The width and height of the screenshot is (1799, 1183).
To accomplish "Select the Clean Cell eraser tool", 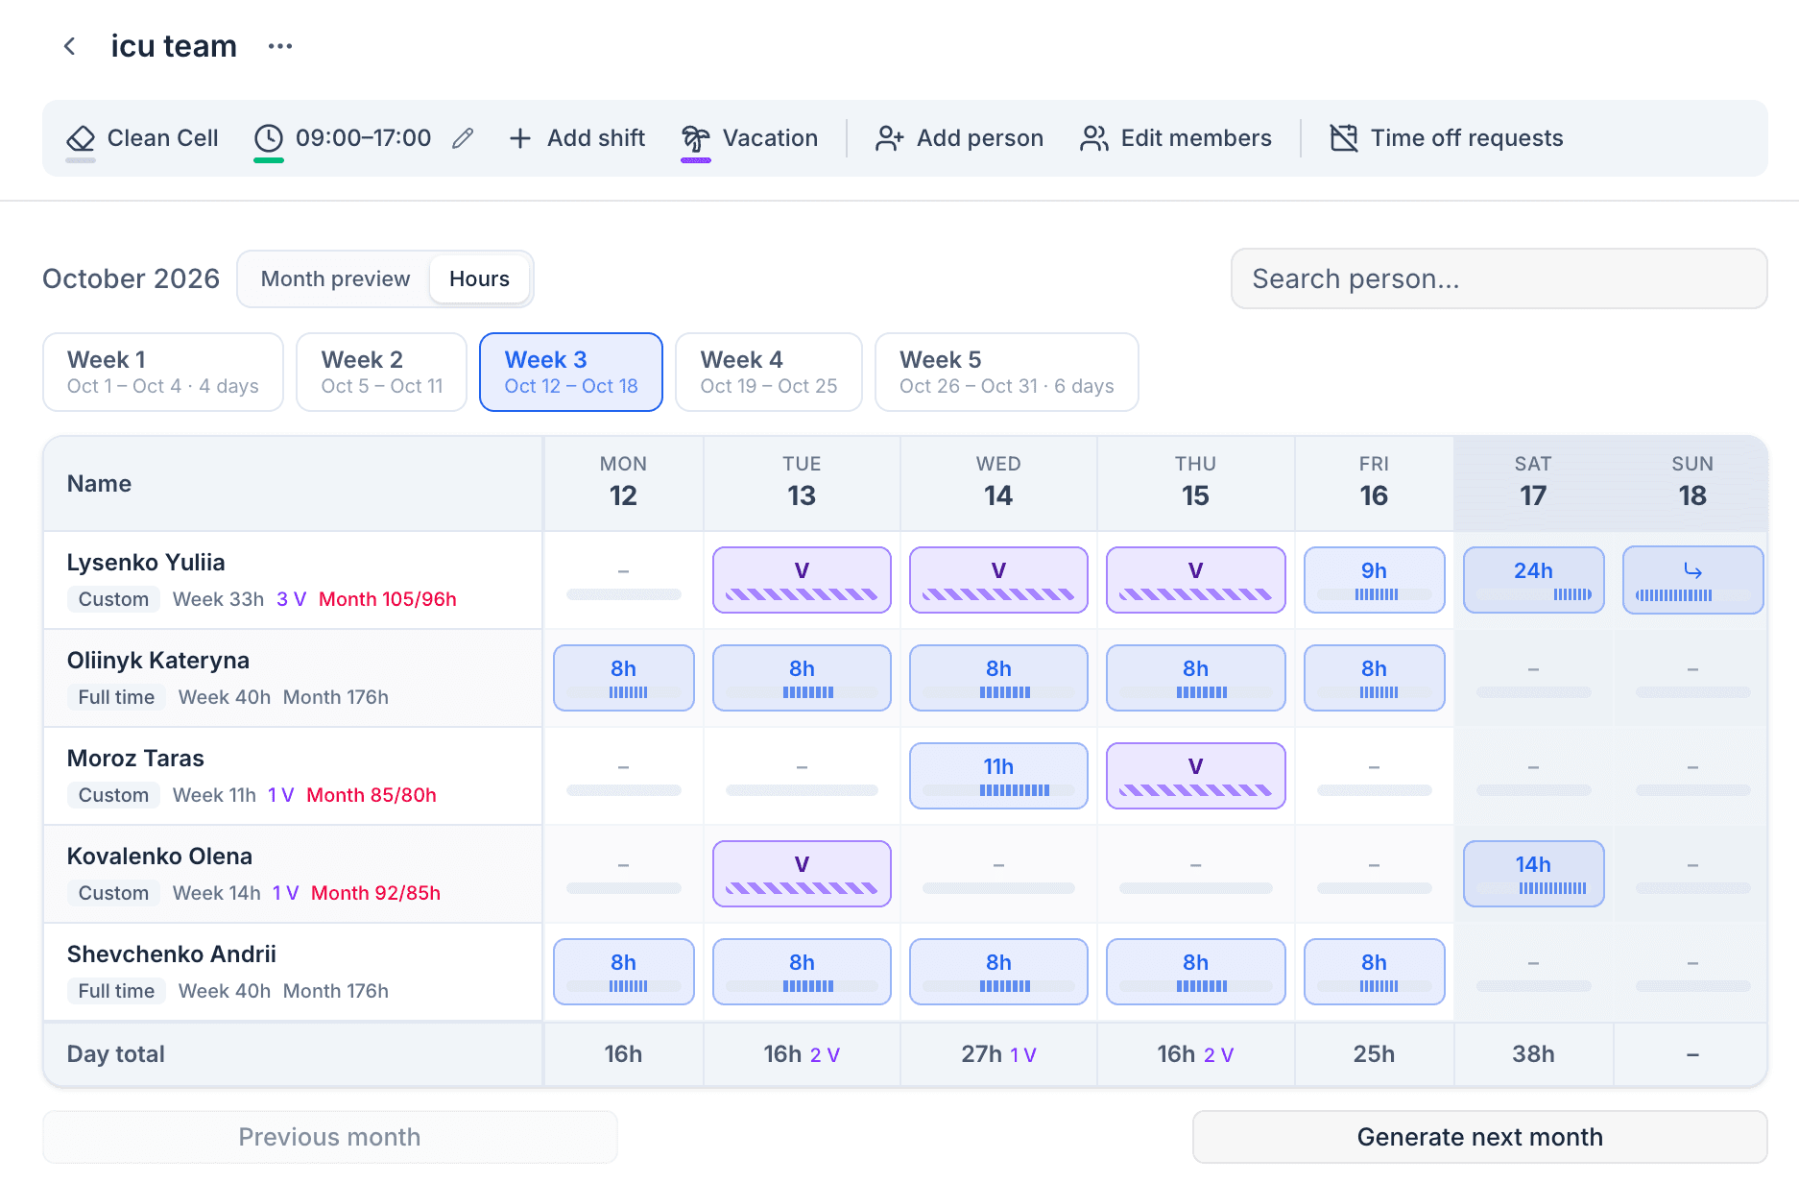I will [x=81, y=138].
